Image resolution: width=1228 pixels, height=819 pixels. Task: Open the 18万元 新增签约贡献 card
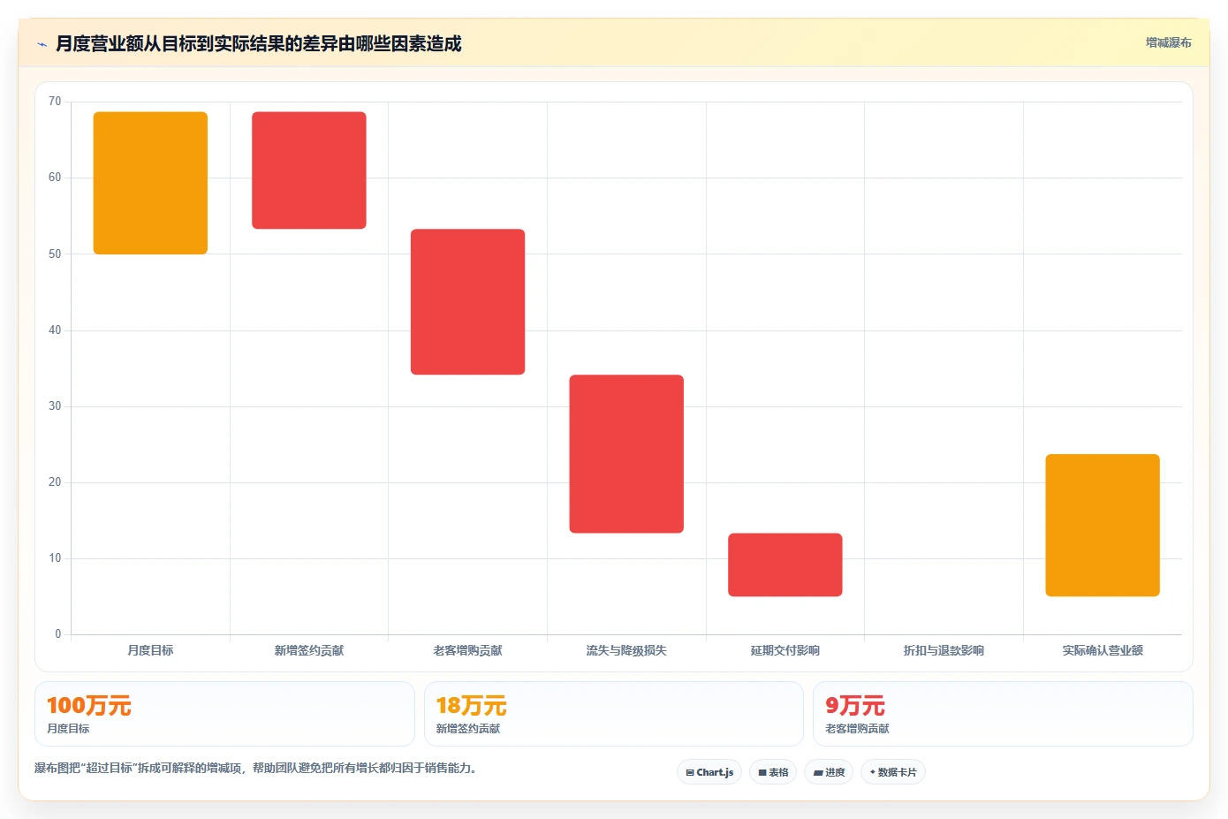tap(614, 714)
